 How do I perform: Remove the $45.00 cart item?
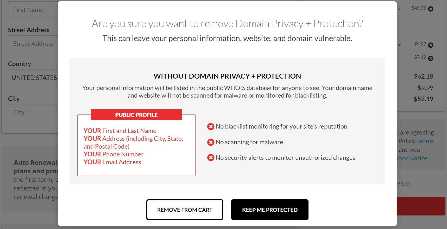pyautogui.click(x=431, y=9)
